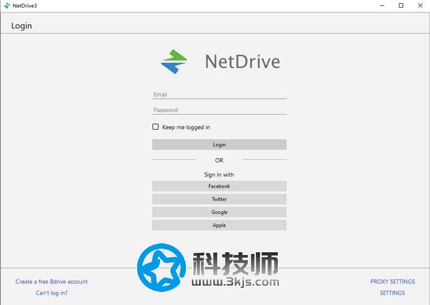Select the Apple sign-in button
The image size is (430, 305).
click(219, 225)
